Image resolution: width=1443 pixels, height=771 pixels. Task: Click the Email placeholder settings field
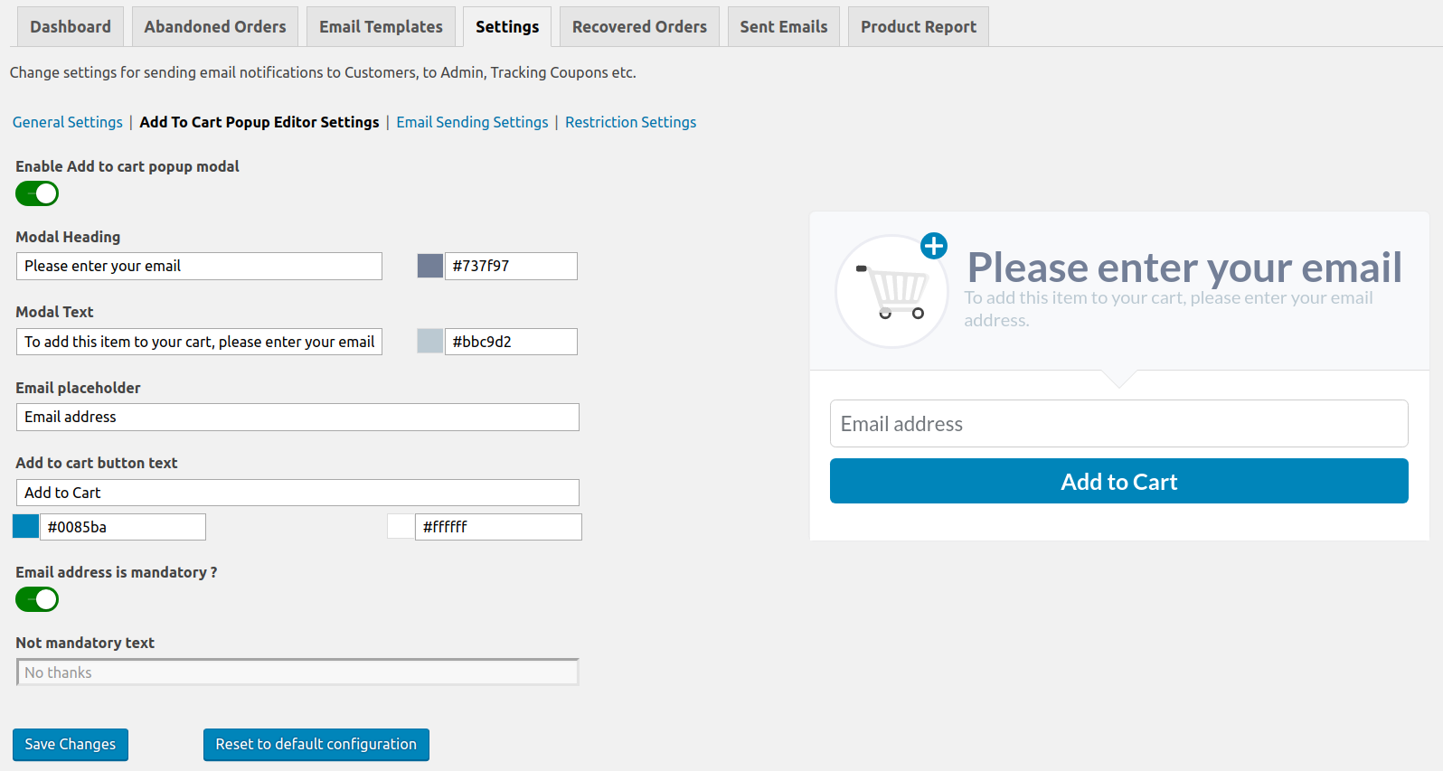click(x=297, y=417)
